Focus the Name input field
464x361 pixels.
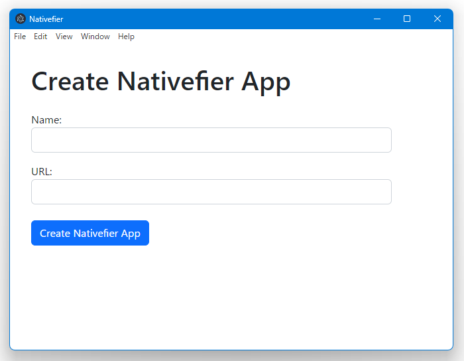pyautogui.click(x=211, y=140)
